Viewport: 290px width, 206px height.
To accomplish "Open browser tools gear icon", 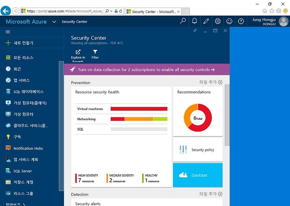I will [279, 11].
